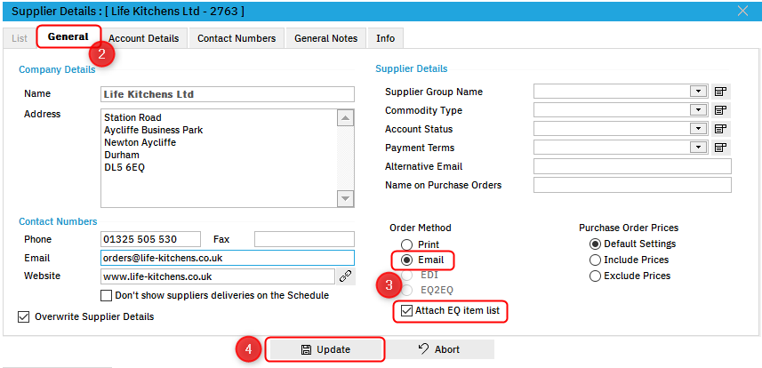The image size is (762, 368).
Task: Toggle Don't show suppliers deliveries checkbox
Action: point(106,295)
